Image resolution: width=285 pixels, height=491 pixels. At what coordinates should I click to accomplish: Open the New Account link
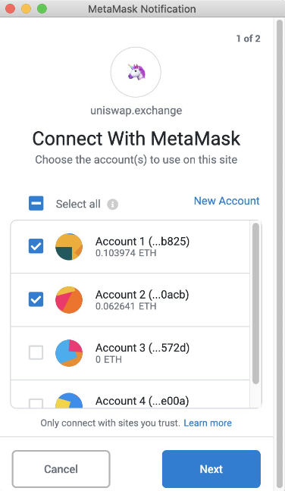pos(227,201)
